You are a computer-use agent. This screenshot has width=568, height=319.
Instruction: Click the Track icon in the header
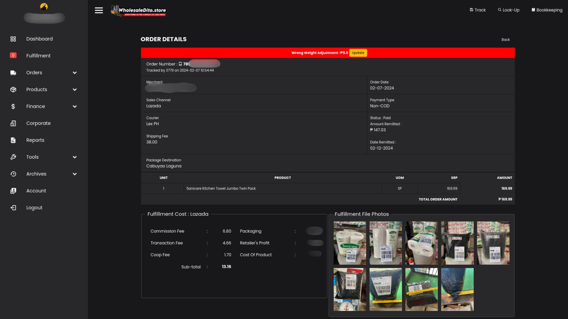(x=477, y=10)
